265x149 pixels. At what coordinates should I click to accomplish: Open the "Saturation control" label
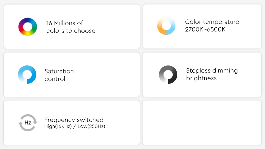click(59, 75)
